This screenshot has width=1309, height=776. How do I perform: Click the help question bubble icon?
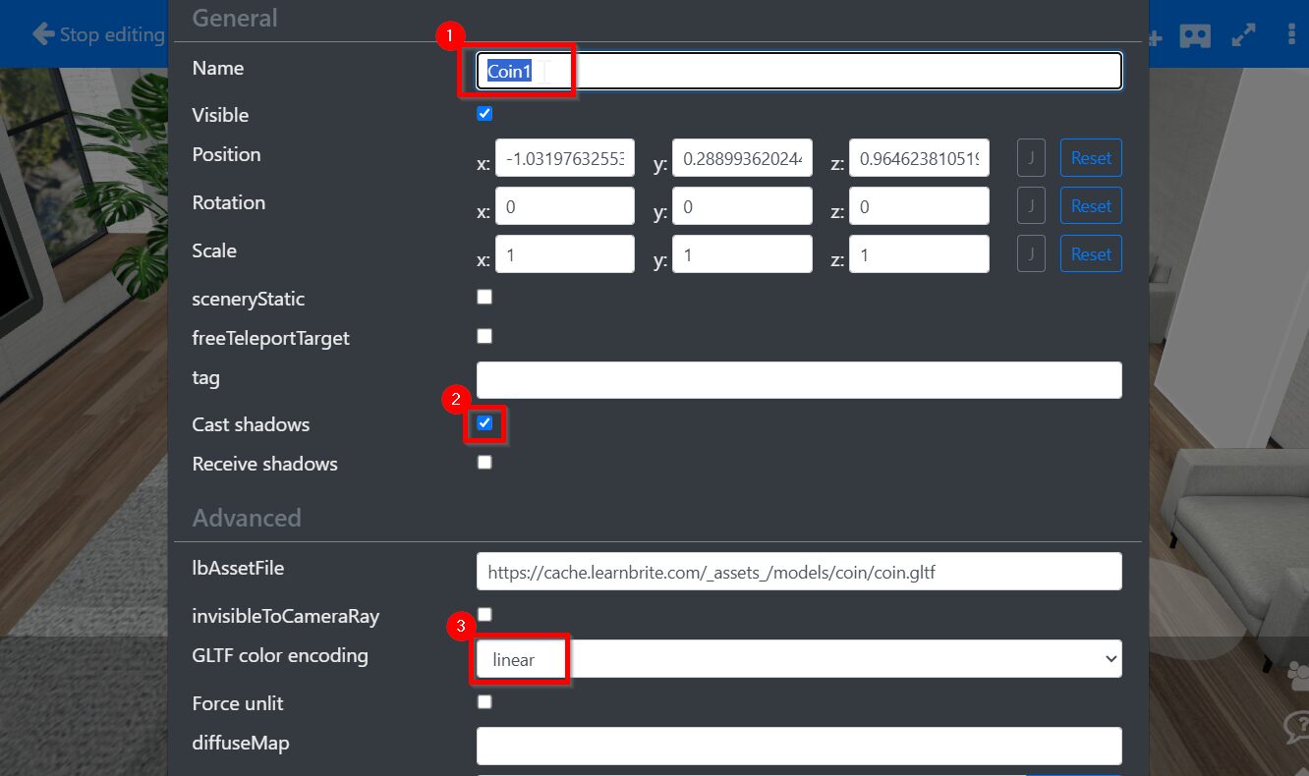[x=1298, y=728]
